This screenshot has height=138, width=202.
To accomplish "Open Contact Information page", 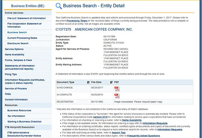I will point(16,100).
